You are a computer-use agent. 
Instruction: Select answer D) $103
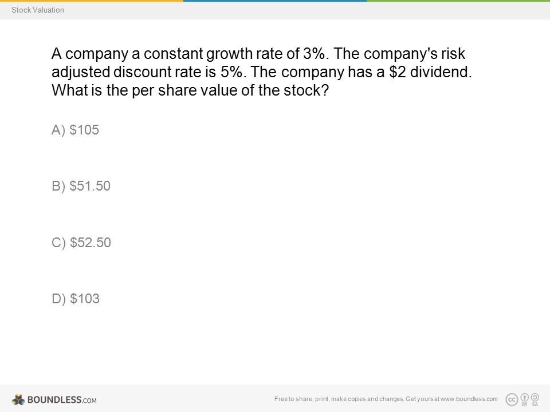(76, 299)
